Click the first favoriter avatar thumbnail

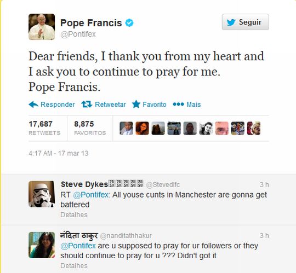point(126,128)
